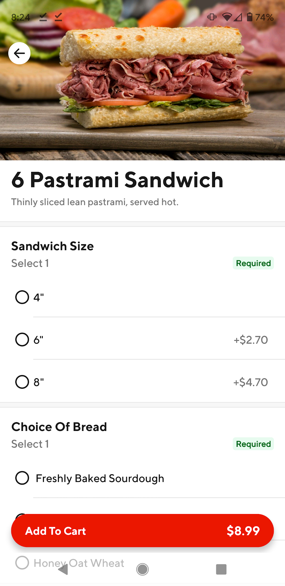Tap the +$4.70 price for 8" size
Screen dimensions: 285x586
click(251, 382)
